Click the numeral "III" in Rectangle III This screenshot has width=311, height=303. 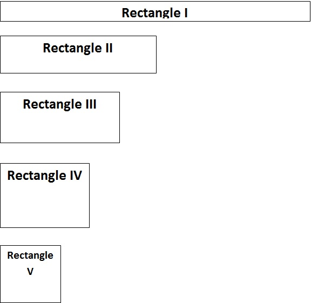[x=91, y=104]
